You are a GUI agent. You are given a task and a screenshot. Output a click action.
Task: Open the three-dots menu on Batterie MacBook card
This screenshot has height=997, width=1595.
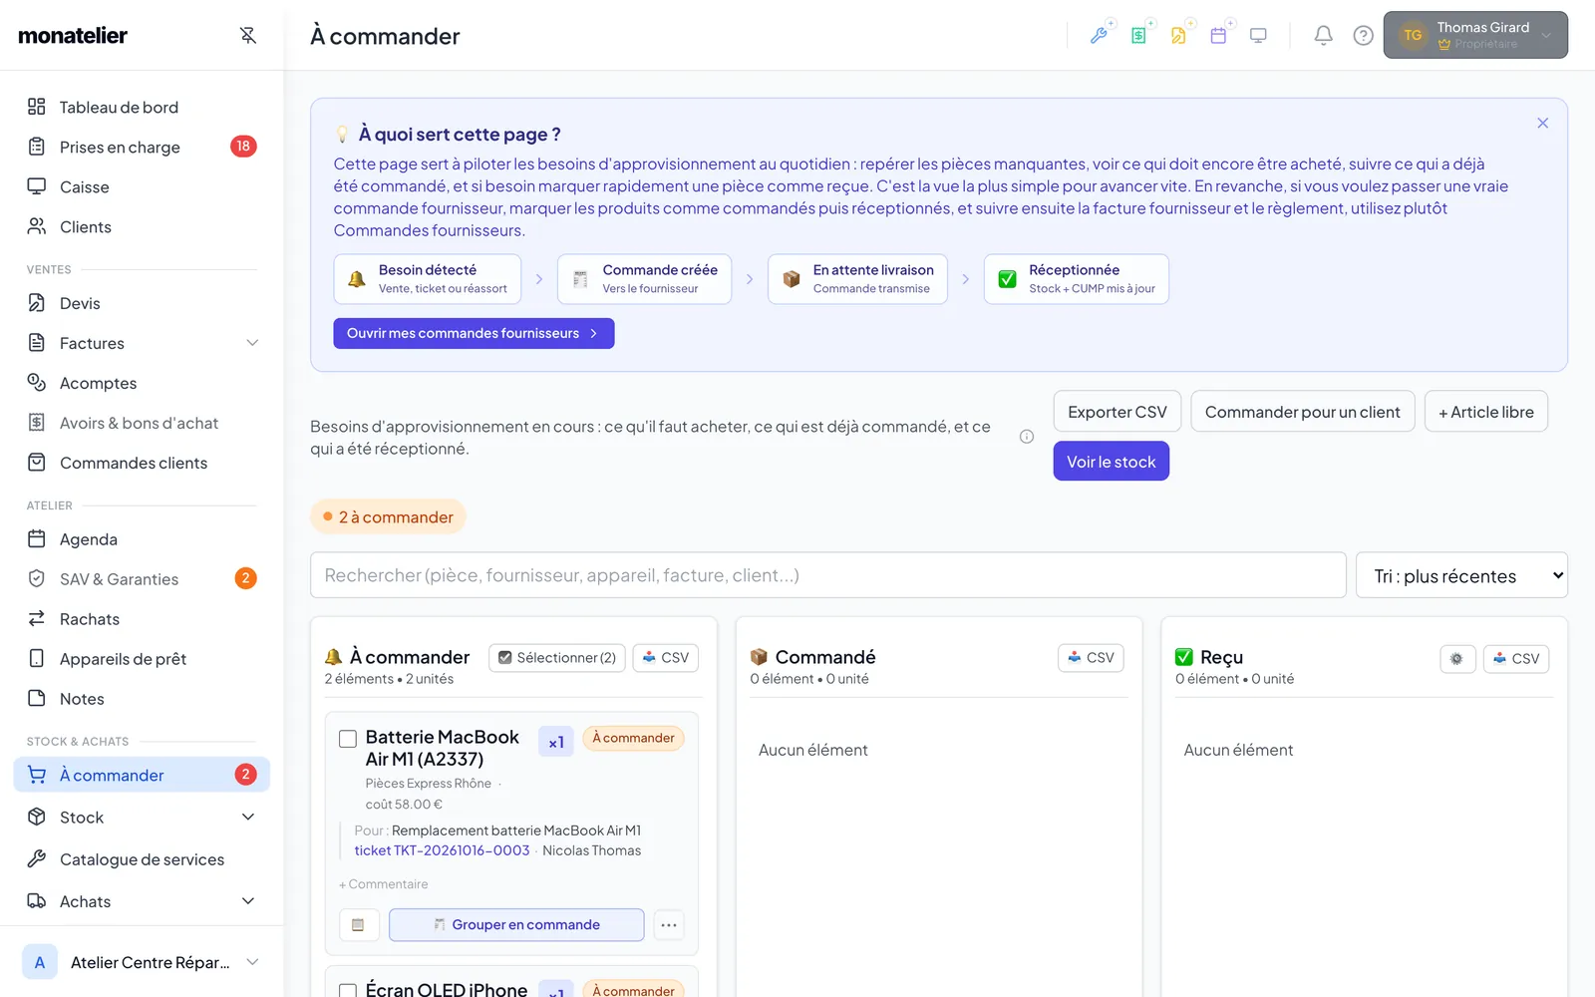point(669,925)
